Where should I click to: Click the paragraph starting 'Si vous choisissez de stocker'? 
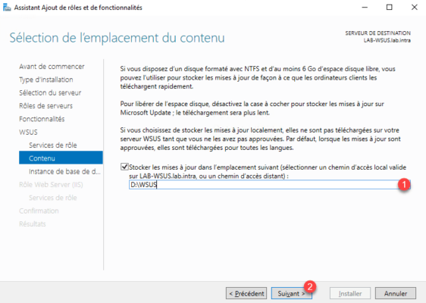point(260,139)
